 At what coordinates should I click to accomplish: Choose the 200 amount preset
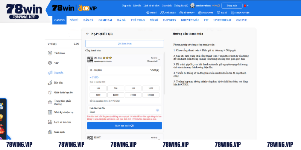[116, 88]
